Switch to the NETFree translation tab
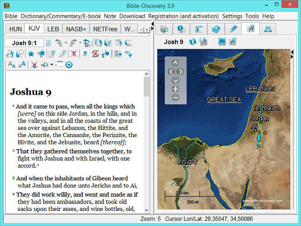The height and width of the screenshot is (226, 301). point(105,29)
